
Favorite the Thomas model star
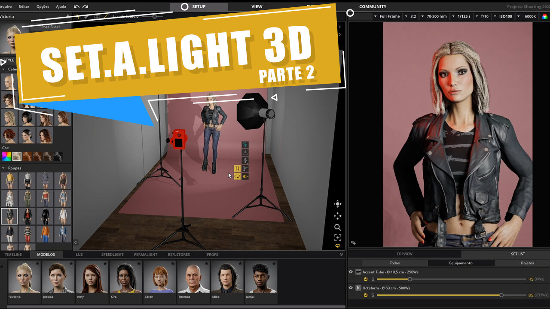click(x=206, y=264)
